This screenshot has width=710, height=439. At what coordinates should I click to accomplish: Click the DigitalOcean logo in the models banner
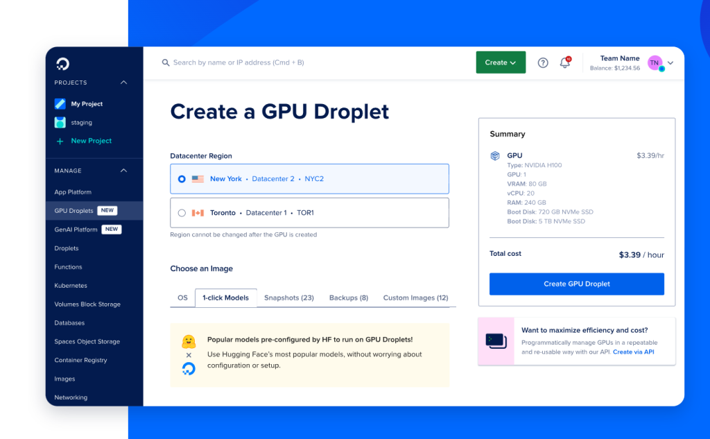coord(189,369)
